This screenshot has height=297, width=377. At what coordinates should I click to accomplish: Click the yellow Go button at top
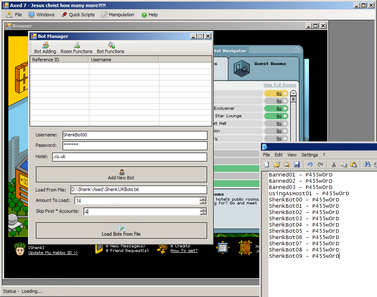[x=276, y=93]
